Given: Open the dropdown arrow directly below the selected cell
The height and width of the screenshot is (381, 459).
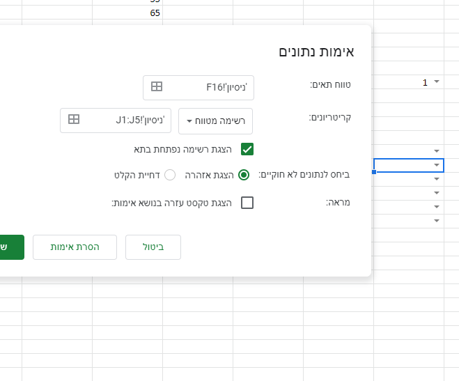Looking at the screenshot, I should click(437, 179).
